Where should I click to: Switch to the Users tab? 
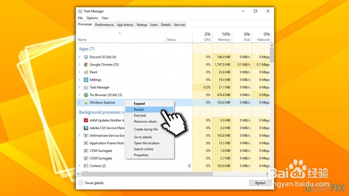coord(154,25)
